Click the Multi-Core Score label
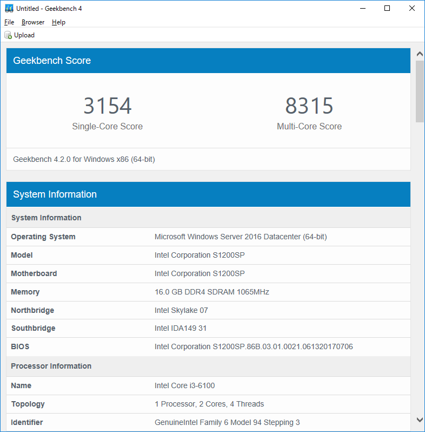This screenshot has height=432, width=425. coord(309,126)
